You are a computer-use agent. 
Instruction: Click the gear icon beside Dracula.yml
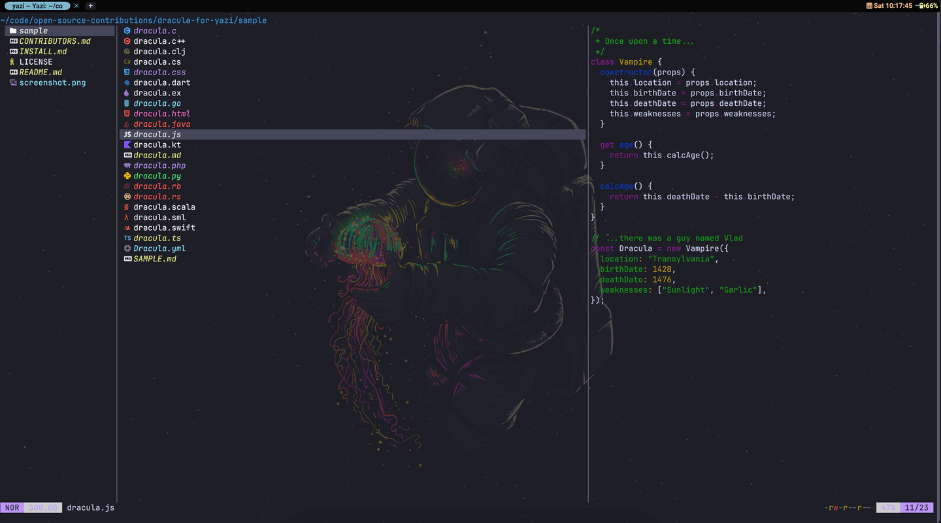[127, 248]
